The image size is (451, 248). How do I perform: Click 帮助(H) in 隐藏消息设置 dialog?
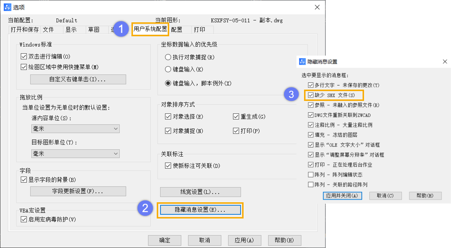point(425,196)
